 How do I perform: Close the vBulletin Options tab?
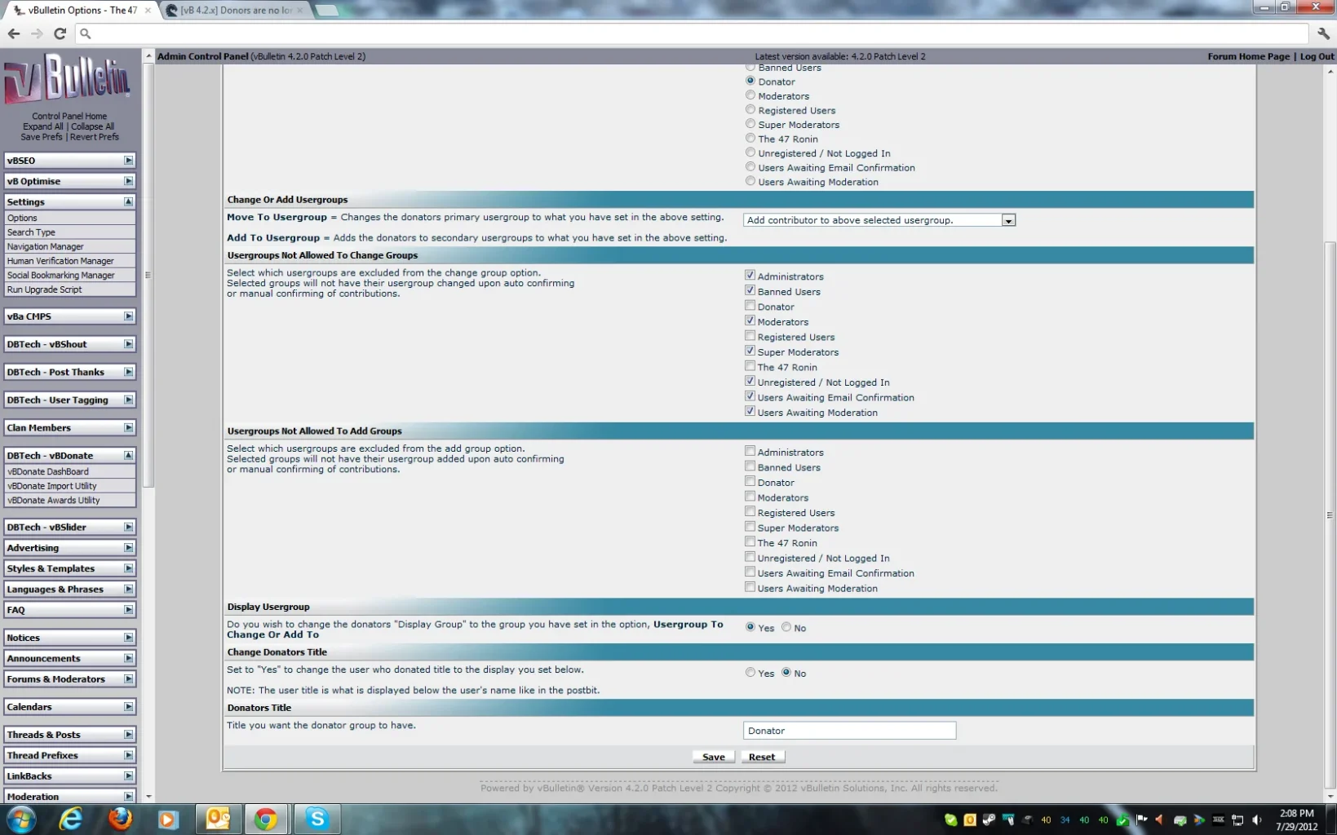(x=148, y=11)
